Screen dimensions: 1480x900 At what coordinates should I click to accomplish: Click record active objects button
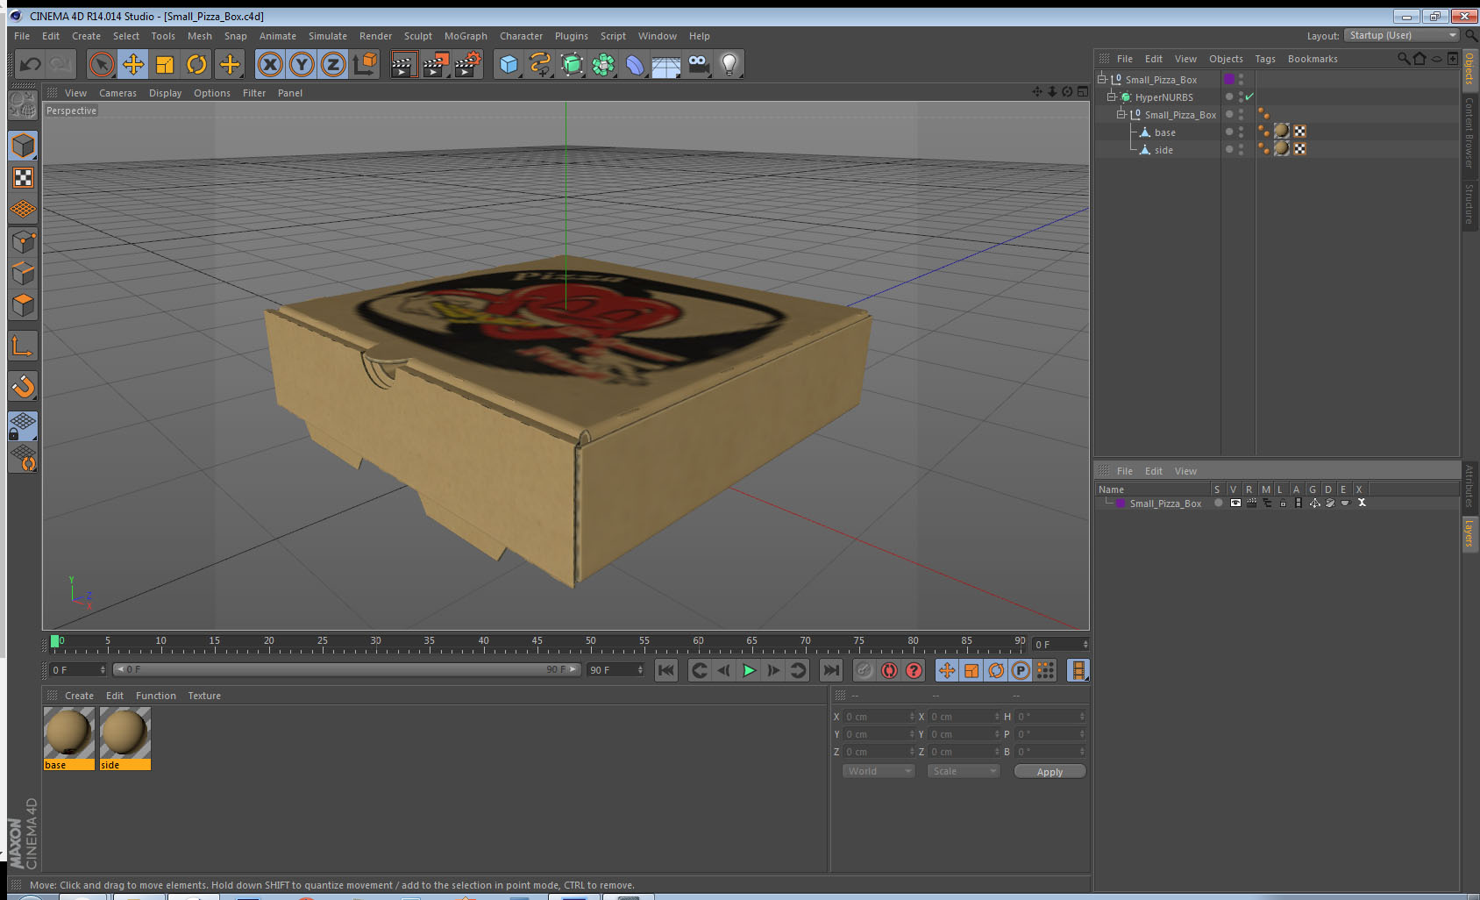(x=865, y=670)
